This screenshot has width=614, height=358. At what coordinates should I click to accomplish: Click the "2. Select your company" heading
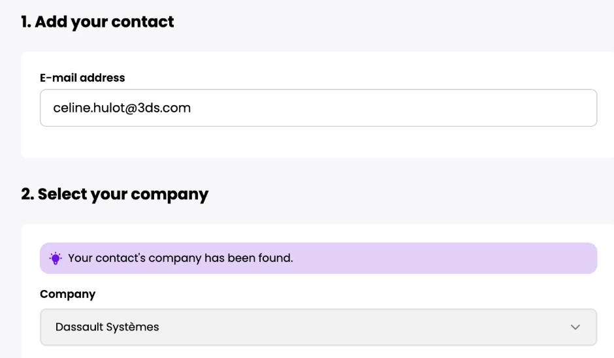[x=114, y=194]
